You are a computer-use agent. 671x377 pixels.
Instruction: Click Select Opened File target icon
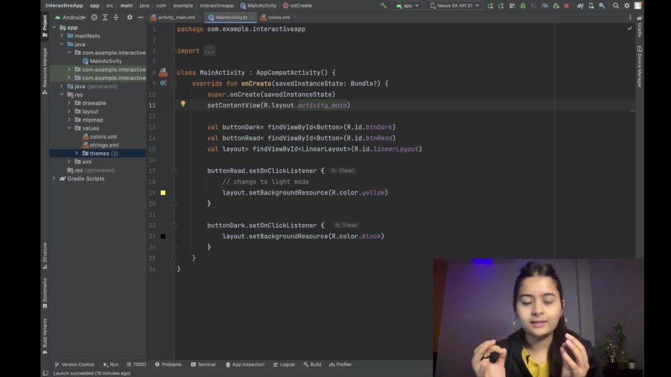(x=94, y=17)
